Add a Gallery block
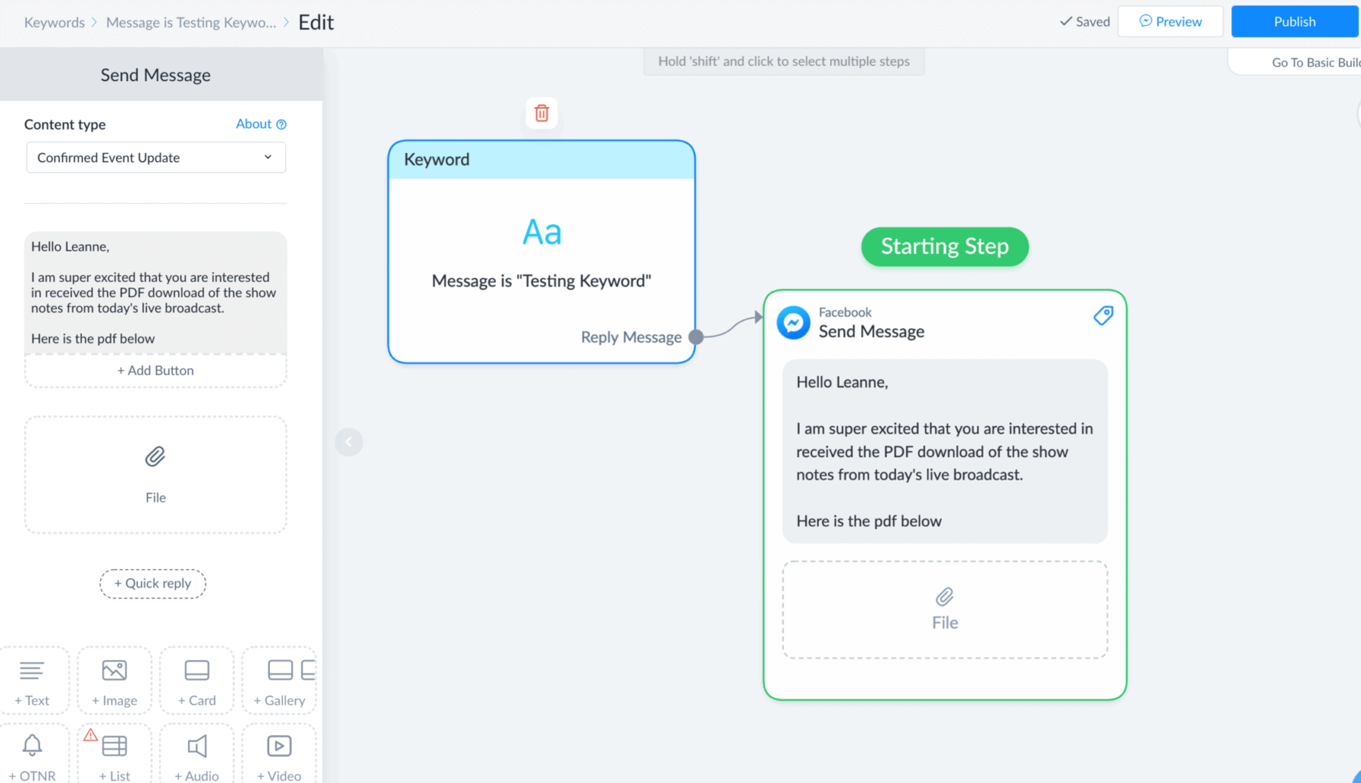1361x783 pixels. point(280,682)
